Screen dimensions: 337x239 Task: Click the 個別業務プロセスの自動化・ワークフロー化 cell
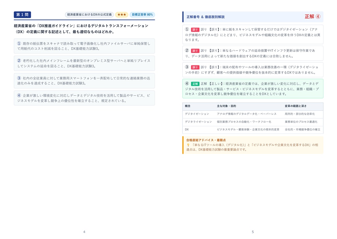pos(244,122)
